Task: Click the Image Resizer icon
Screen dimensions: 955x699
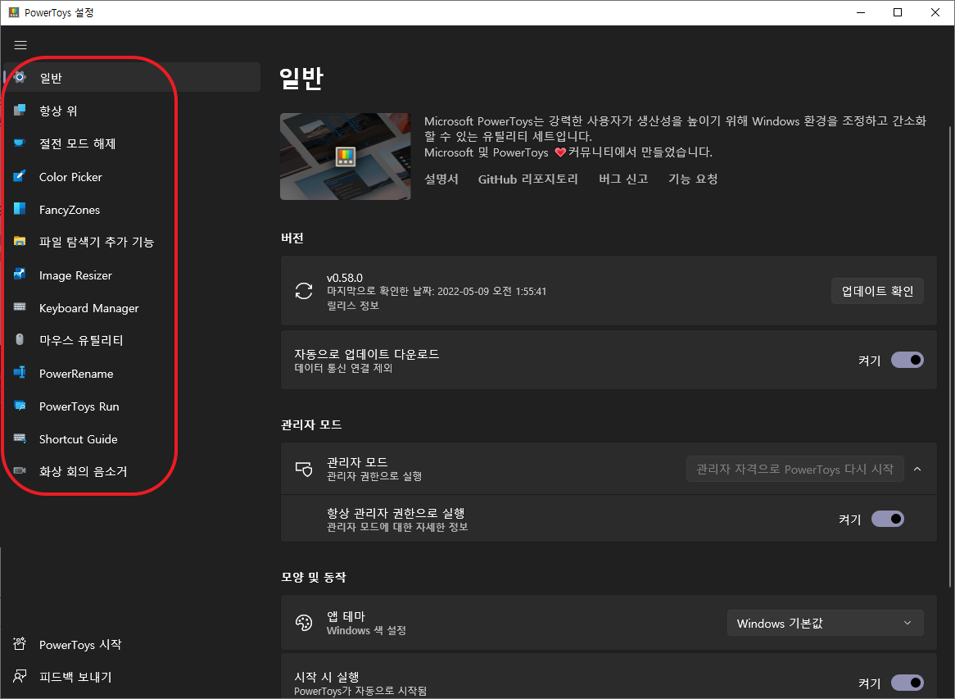Action: click(20, 275)
